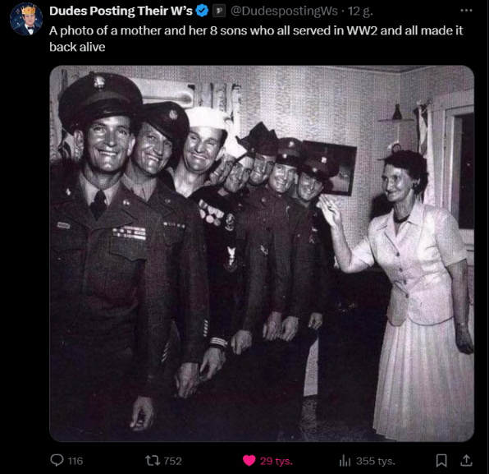
Task: Unlike the post via pink heart
Action: coord(249,461)
